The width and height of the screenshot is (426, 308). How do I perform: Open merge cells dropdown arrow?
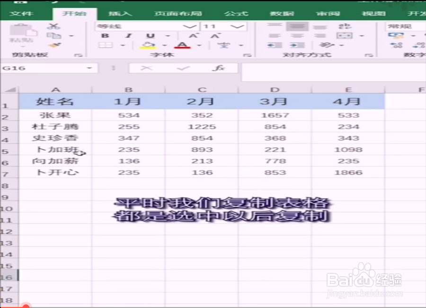pos(362,36)
